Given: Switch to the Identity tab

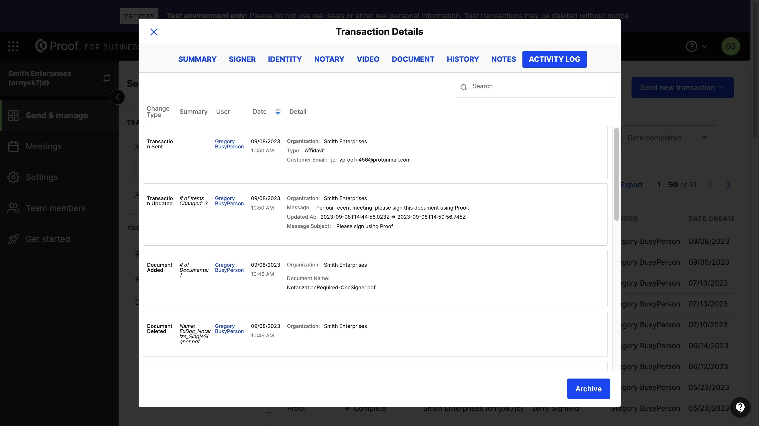Looking at the screenshot, I should click(x=285, y=59).
